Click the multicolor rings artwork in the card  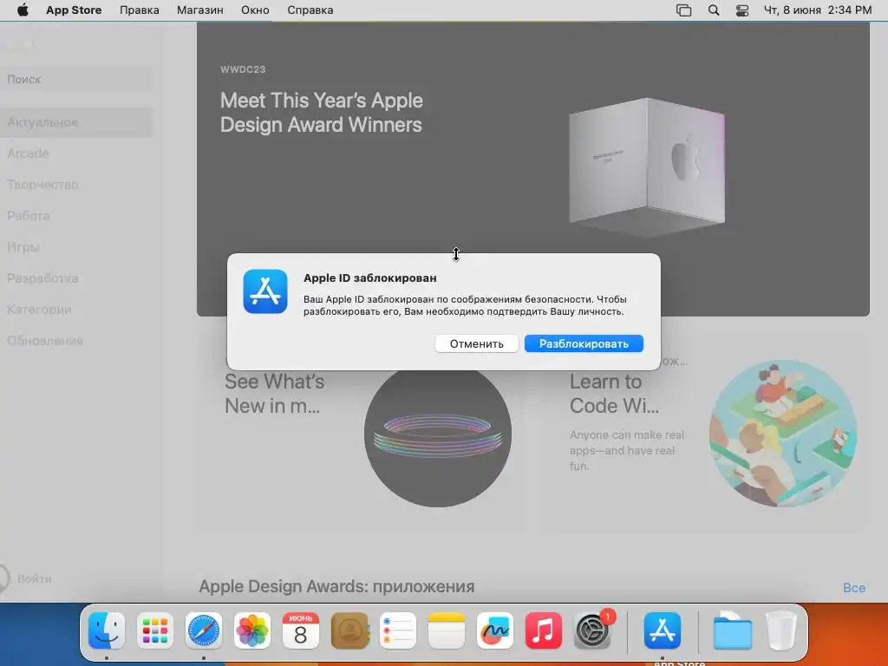click(438, 435)
